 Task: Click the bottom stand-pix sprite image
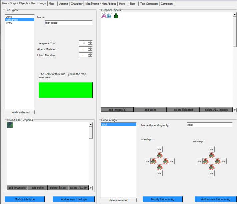coord(160,167)
